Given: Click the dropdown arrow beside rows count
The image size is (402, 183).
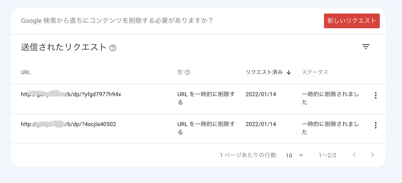Looking at the screenshot, I should point(301,156).
